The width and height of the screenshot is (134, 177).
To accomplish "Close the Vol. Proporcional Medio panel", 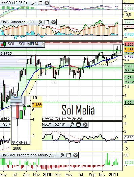I will 76,155.
